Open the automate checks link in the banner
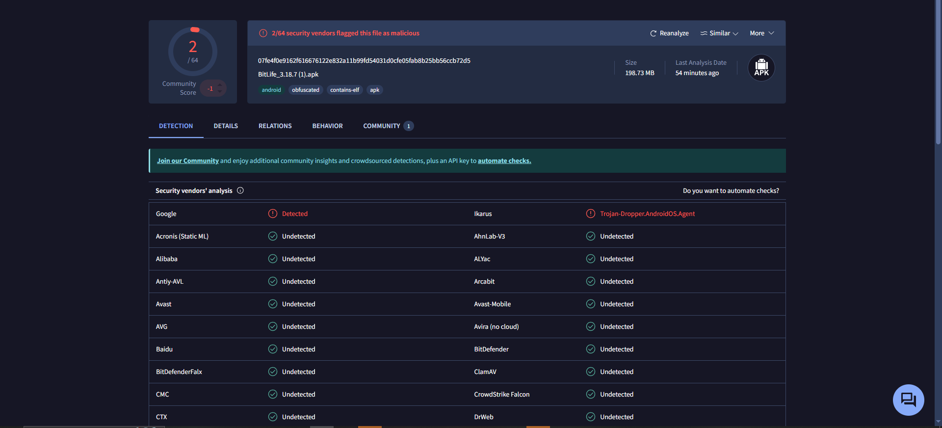The image size is (942, 428). coord(504,161)
